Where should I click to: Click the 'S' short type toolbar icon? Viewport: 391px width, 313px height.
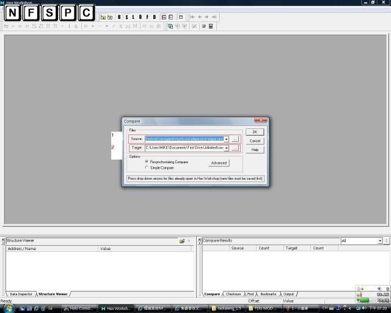pyautogui.click(x=126, y=17)
